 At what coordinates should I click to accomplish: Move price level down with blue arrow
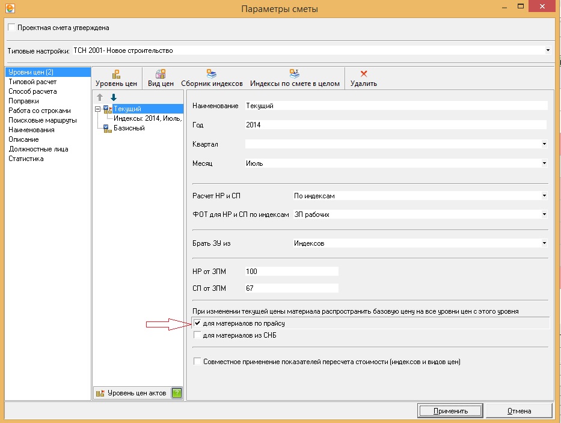coord(113,97)
